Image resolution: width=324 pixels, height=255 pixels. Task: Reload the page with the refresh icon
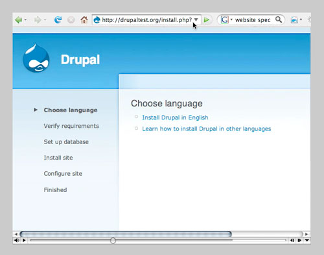[x=58, y=20]
